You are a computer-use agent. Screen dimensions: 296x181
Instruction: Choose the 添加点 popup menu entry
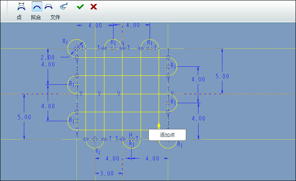click(167, 135)
